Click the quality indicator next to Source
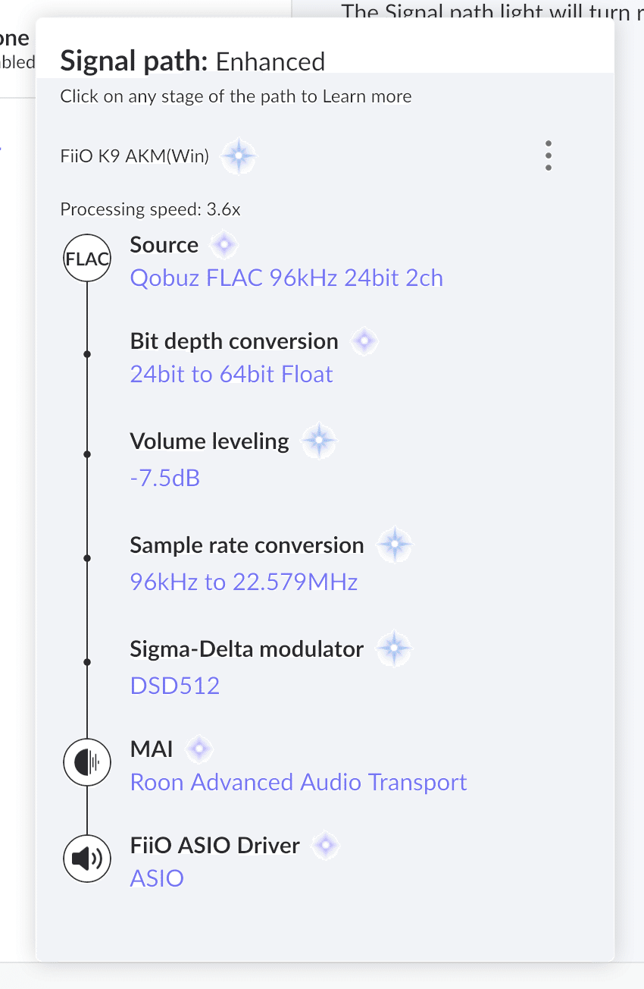This screenshot has height=989, width=644. coord(225,245)
